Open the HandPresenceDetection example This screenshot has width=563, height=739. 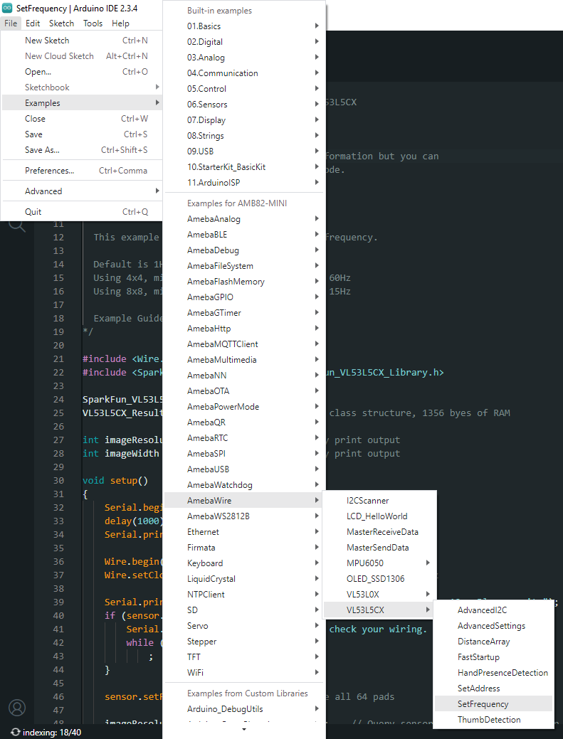[x=502, y=673]
